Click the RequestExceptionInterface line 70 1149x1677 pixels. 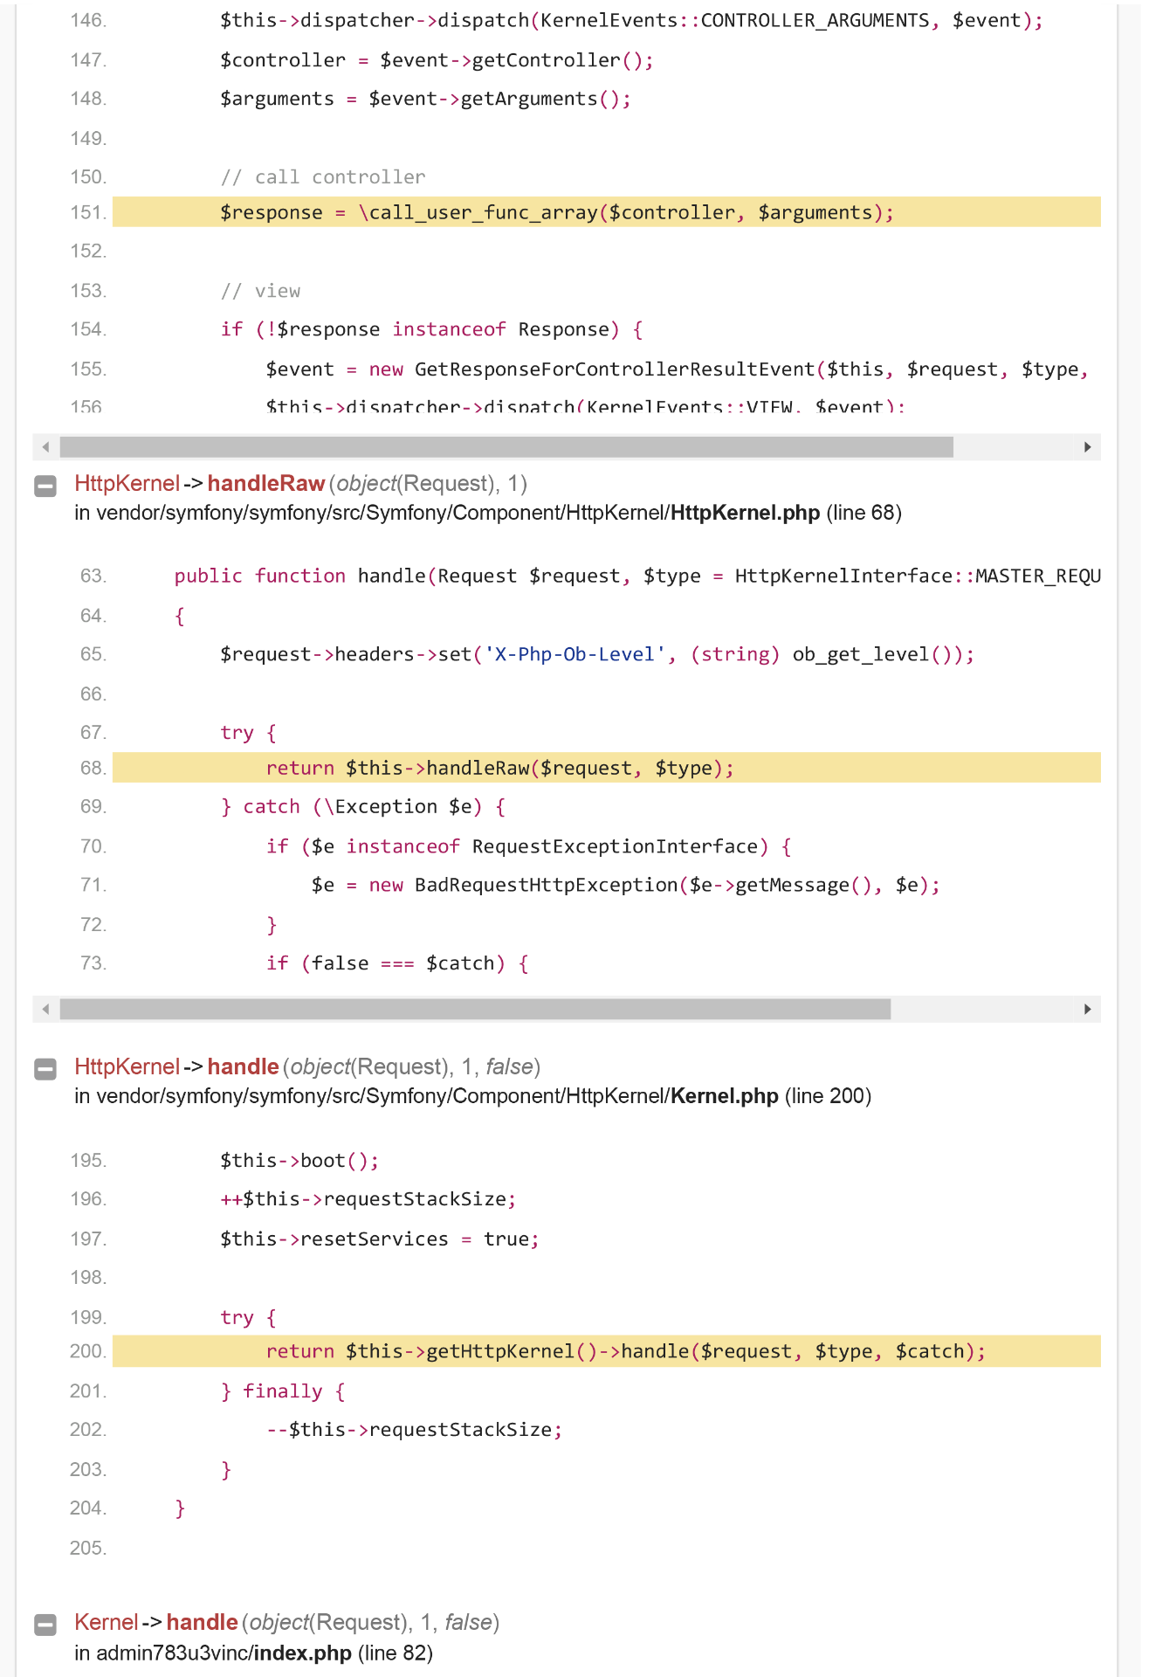point(529,846)
